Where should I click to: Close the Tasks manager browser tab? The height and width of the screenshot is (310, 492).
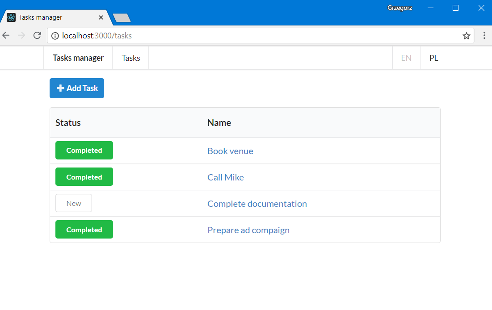point(101,17)
